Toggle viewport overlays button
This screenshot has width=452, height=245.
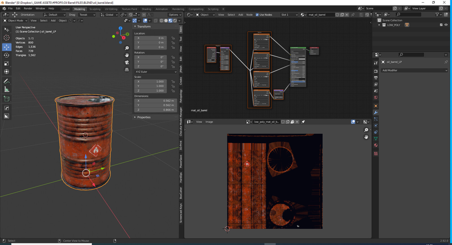click(145, 21)
